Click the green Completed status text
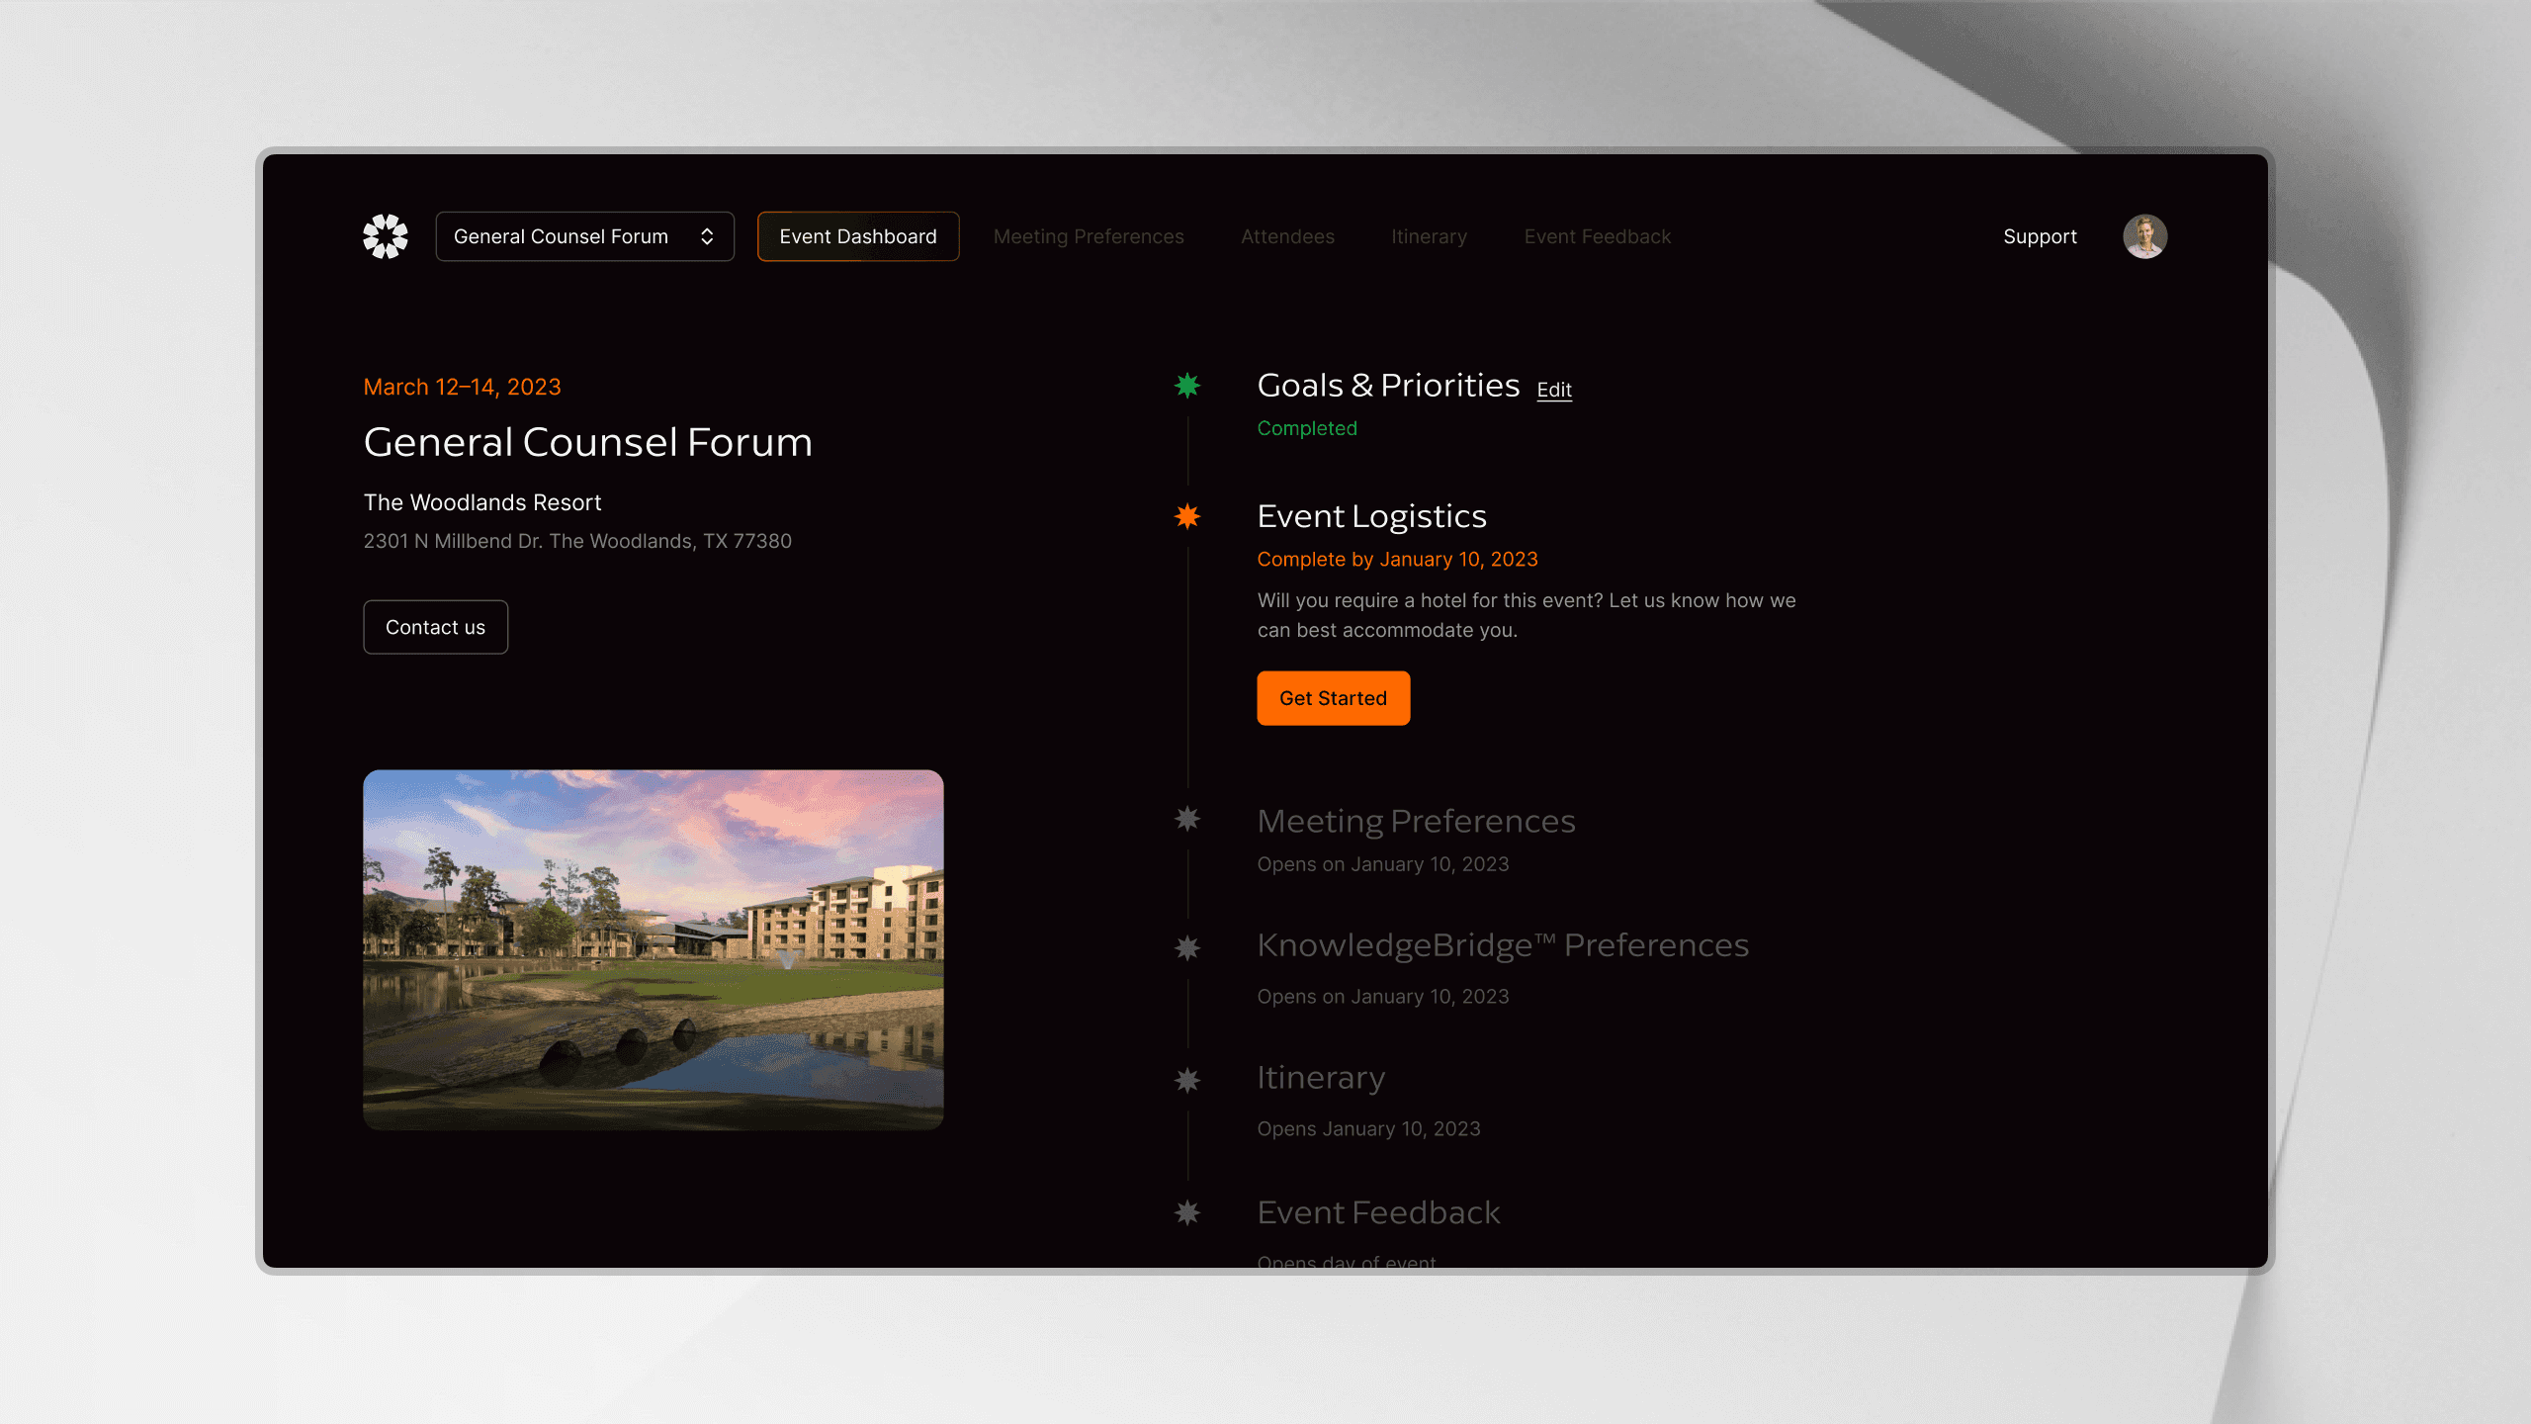 pyautogui.click(x=1307, y=428)
